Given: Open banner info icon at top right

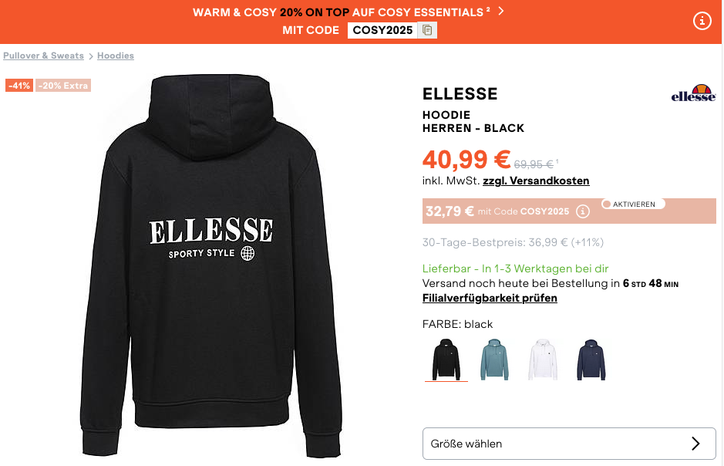Looking at the screenshot, I should pyautogui.click(x=702, y=22).
